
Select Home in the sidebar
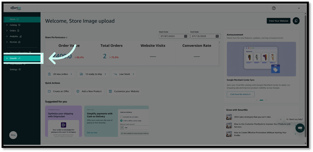(13, 19)
